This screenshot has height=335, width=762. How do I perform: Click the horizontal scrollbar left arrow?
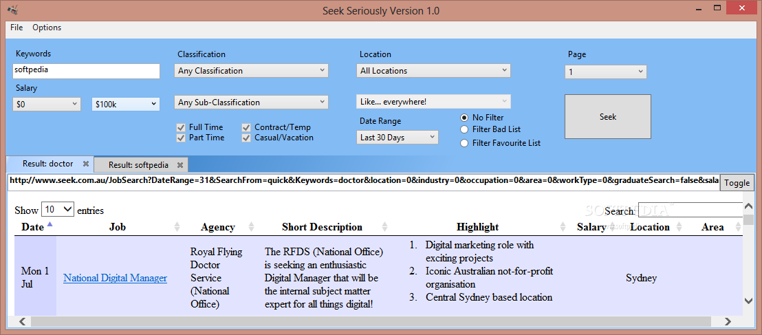point(22,321)
